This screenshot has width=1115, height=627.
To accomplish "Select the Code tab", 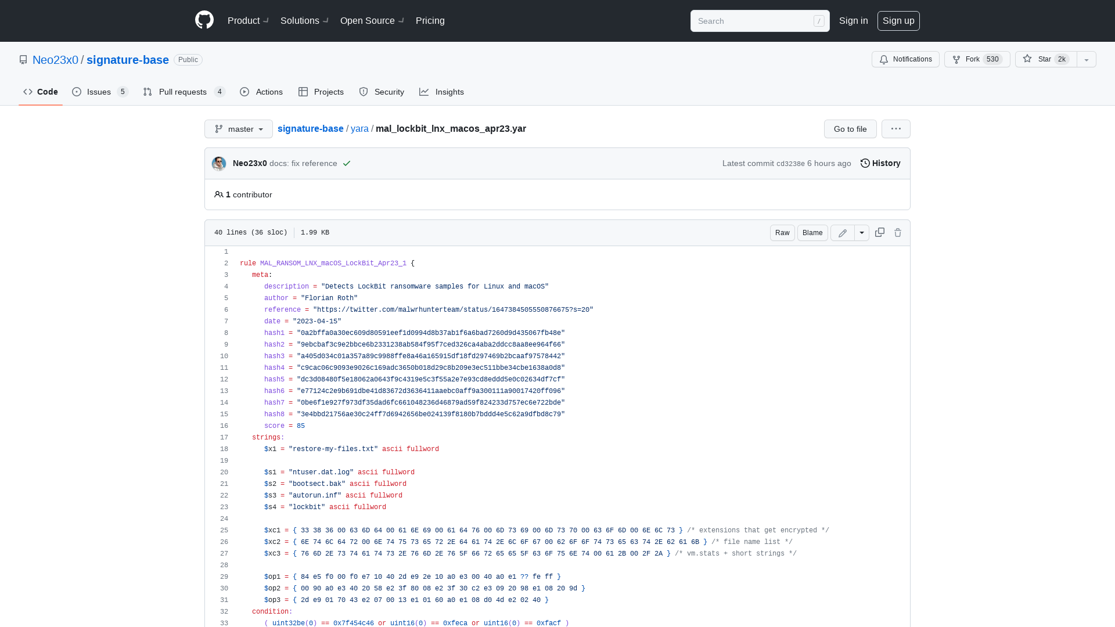I will [40, 92].
